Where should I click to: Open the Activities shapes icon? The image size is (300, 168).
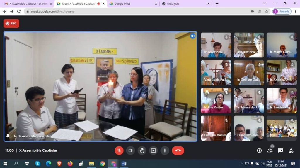291,150
